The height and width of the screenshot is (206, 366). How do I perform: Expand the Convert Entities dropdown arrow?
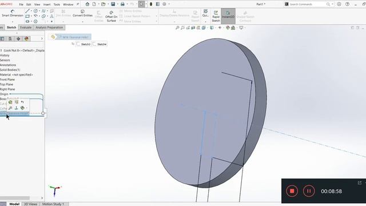click(82, 22)
